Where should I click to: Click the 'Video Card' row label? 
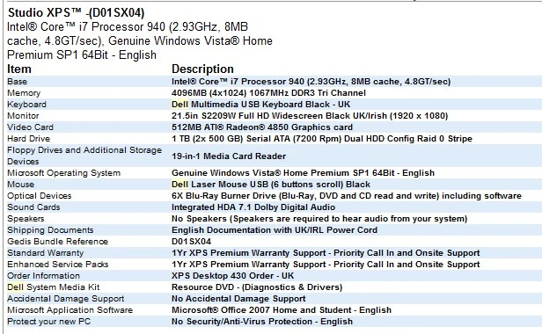(31, 127)
